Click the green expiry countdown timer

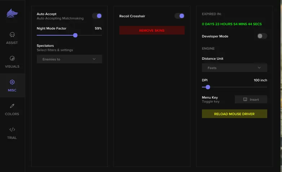(232, 24)
